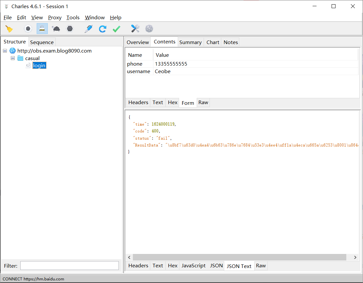Click the globe icon of the obs.exam.blog8090.com host
The height and width of the screenshot is (283, 363).
click(12, 51)
